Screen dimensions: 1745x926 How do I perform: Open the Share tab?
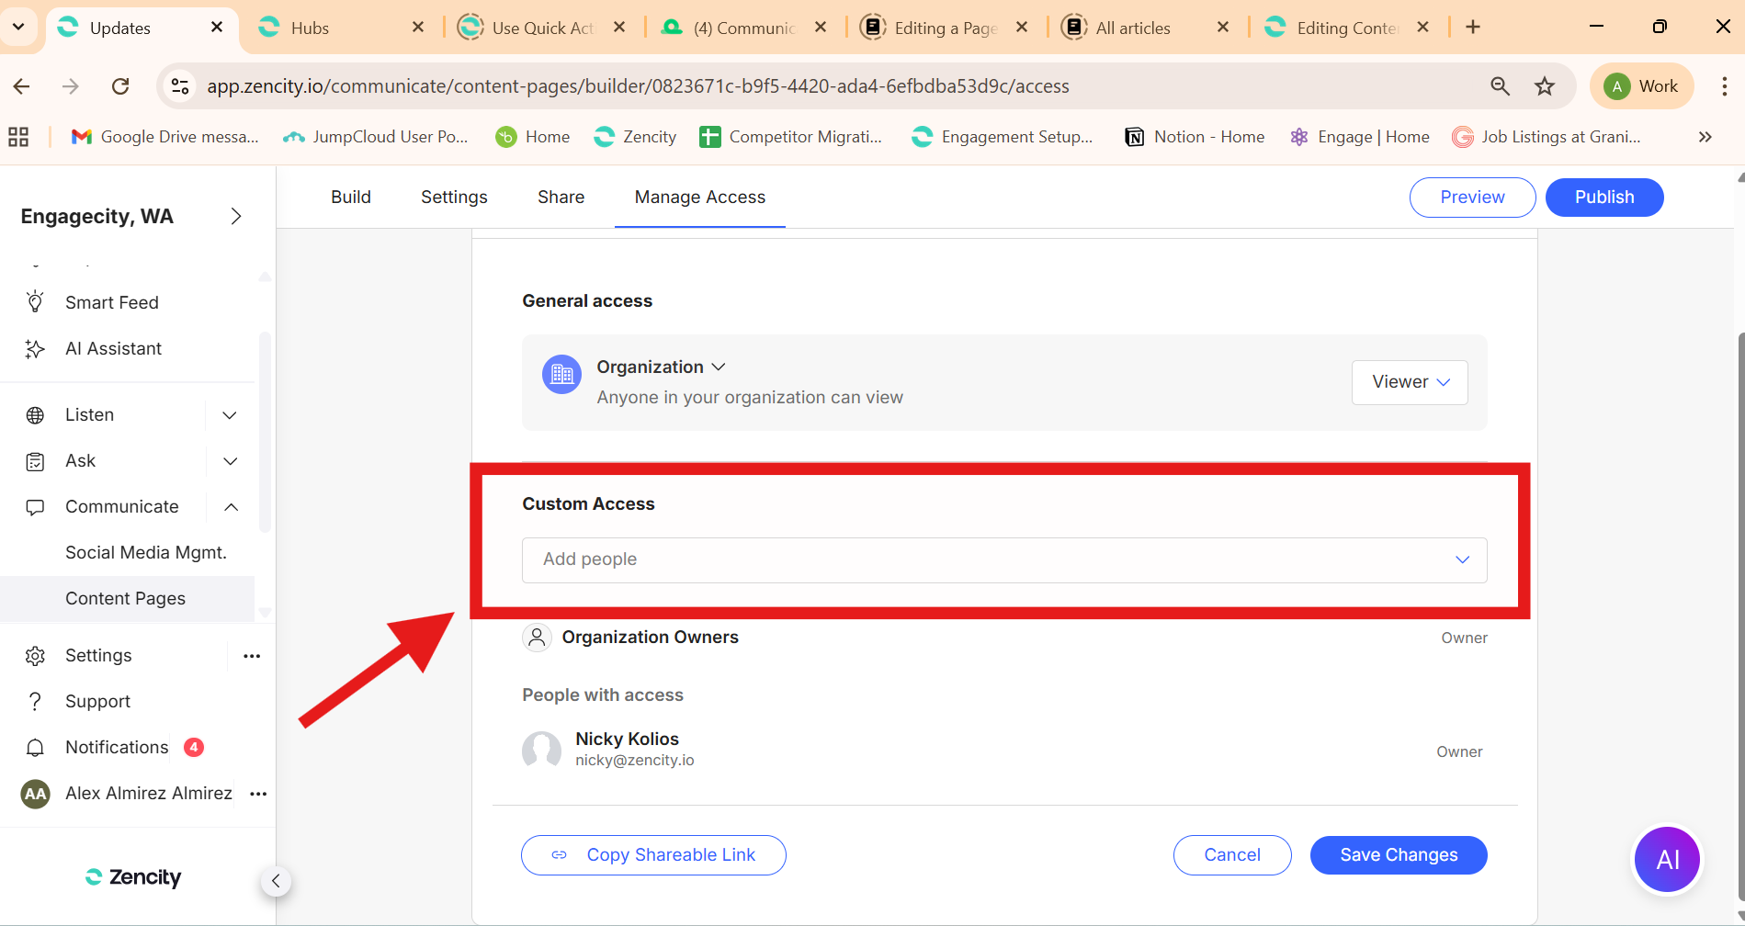coord(561,198)
